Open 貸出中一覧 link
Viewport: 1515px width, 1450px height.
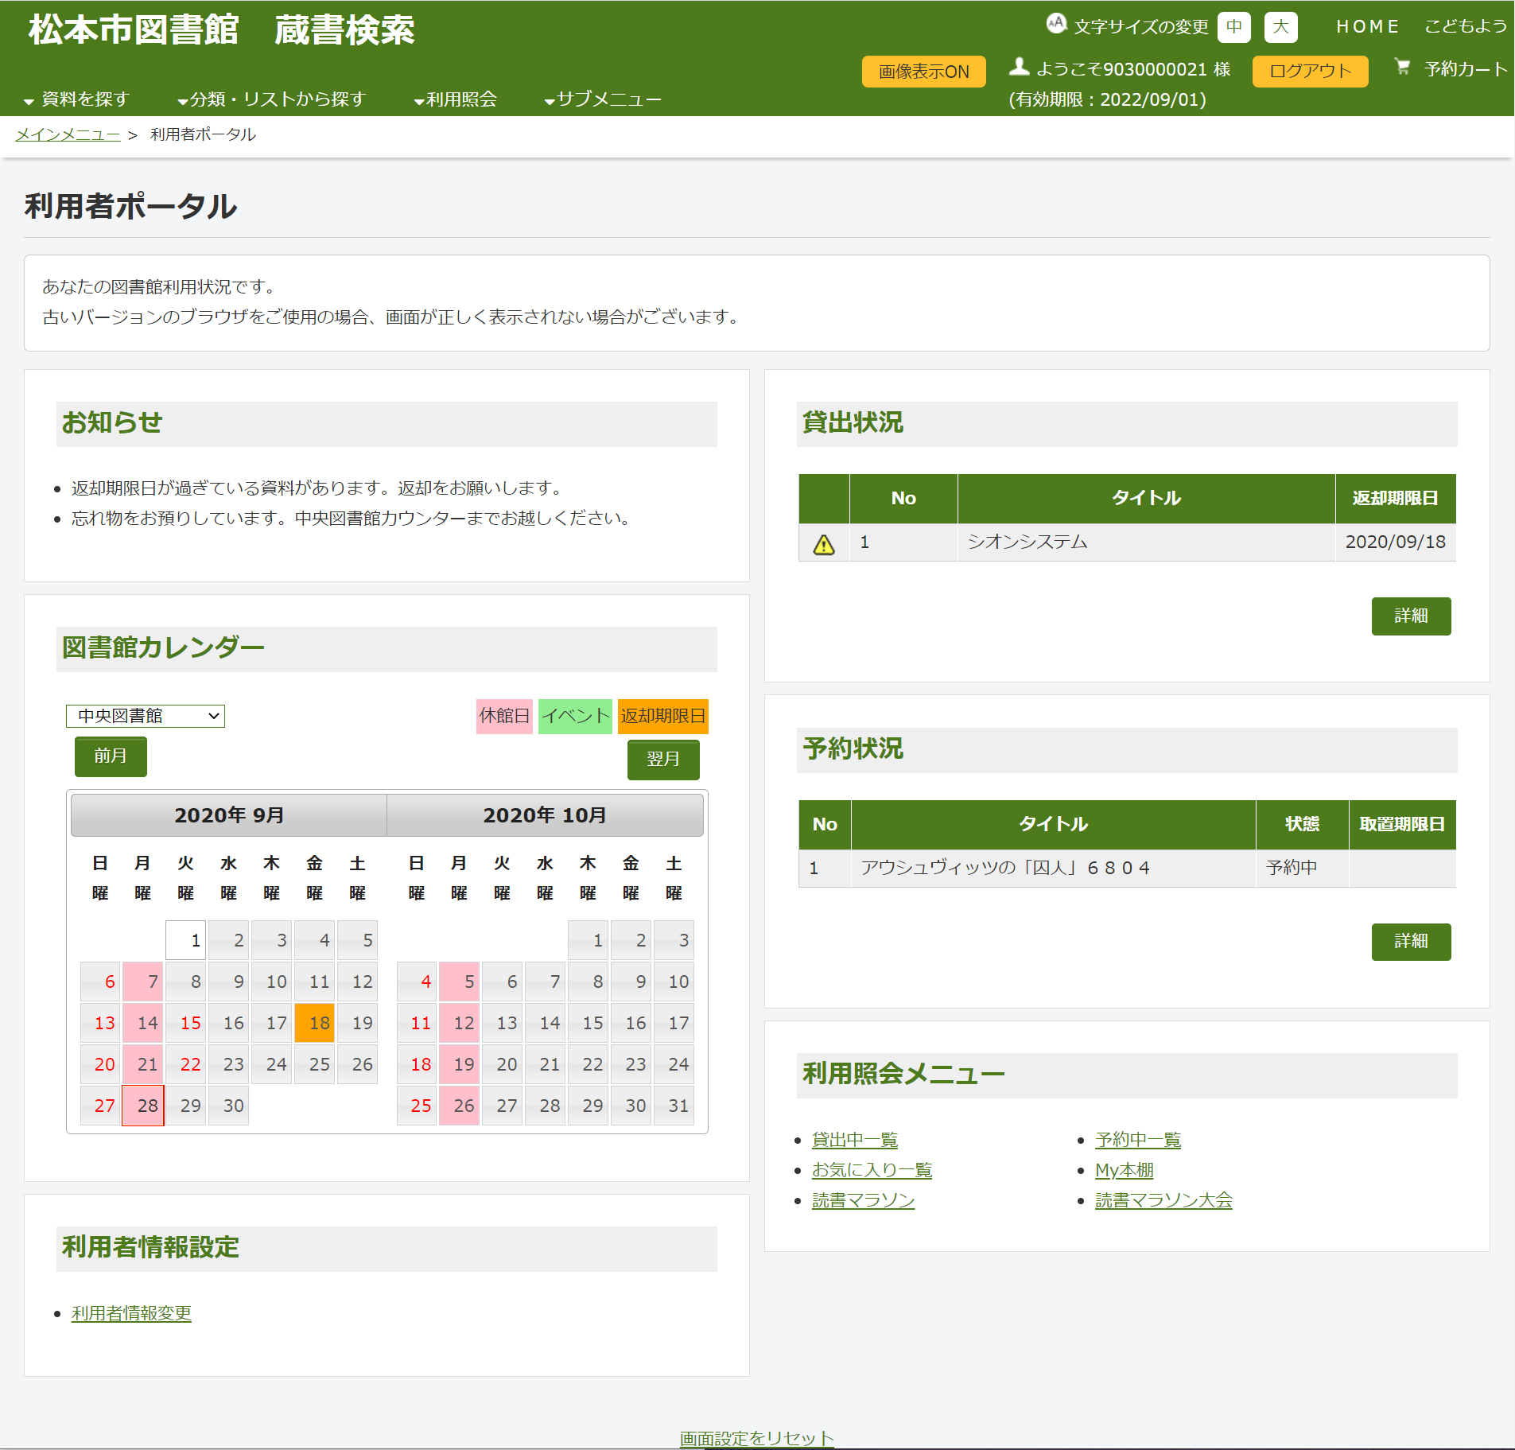854,1140
